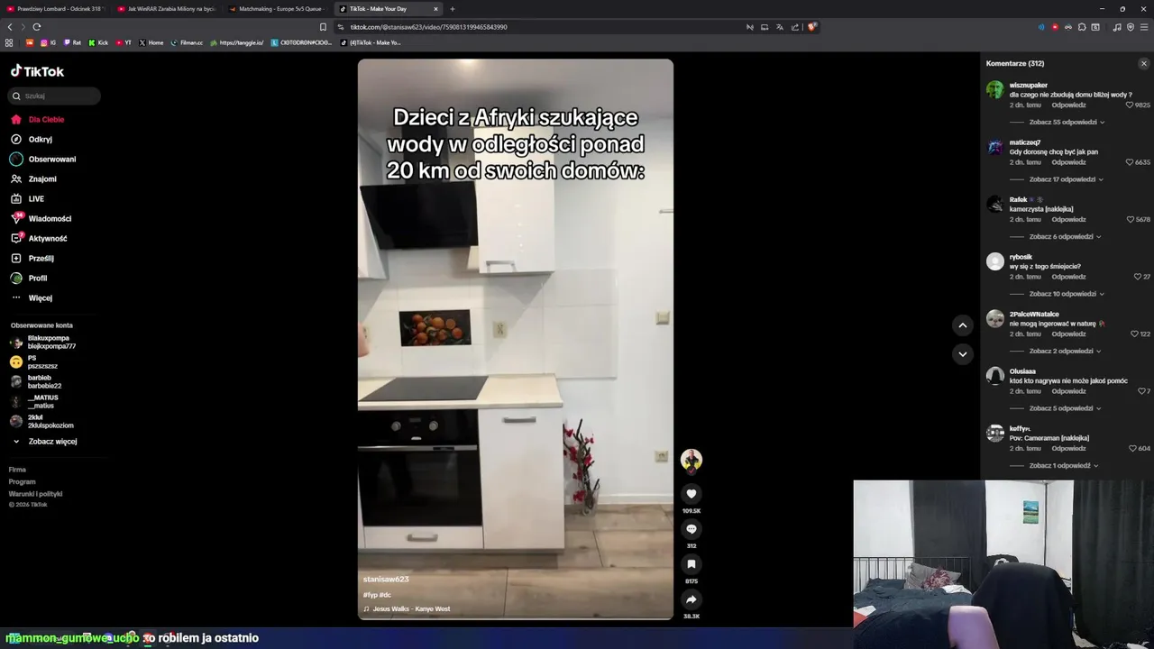The image size is (1154, 649).
Task: Click the Szukaj search field
Action: 54,96
